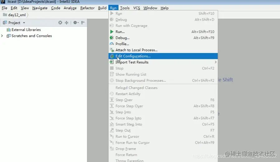Click Step Over entry
This screenshot has width=280, height=162.
click(163, 100)
